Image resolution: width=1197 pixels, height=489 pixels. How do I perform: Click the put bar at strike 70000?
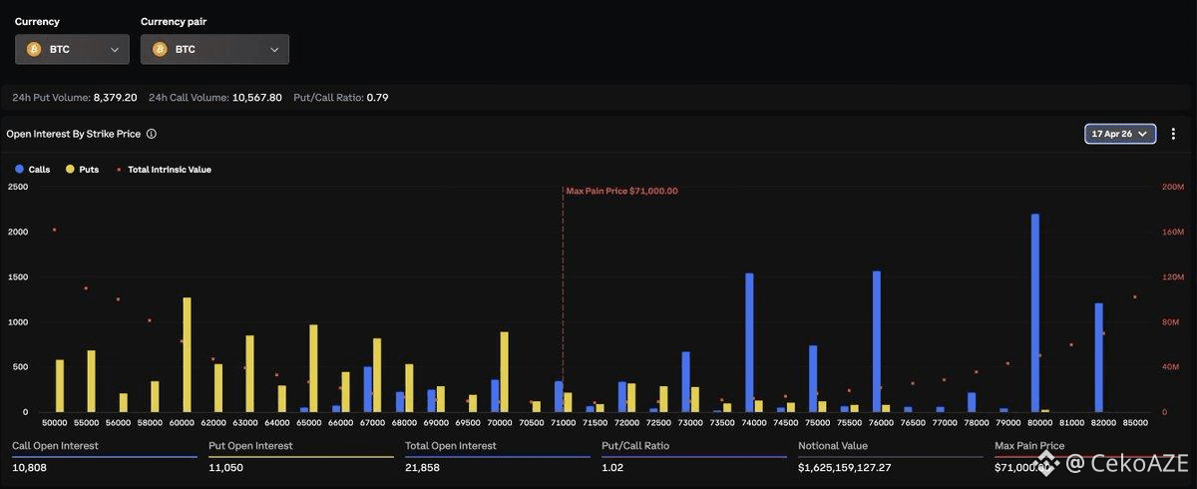[x=505, y=372]
